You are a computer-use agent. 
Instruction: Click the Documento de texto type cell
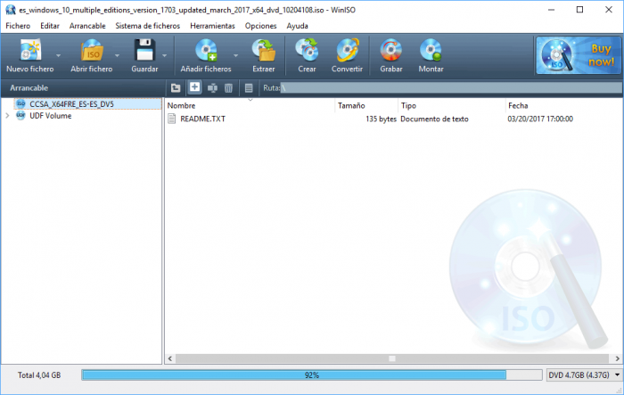point(434,119)
